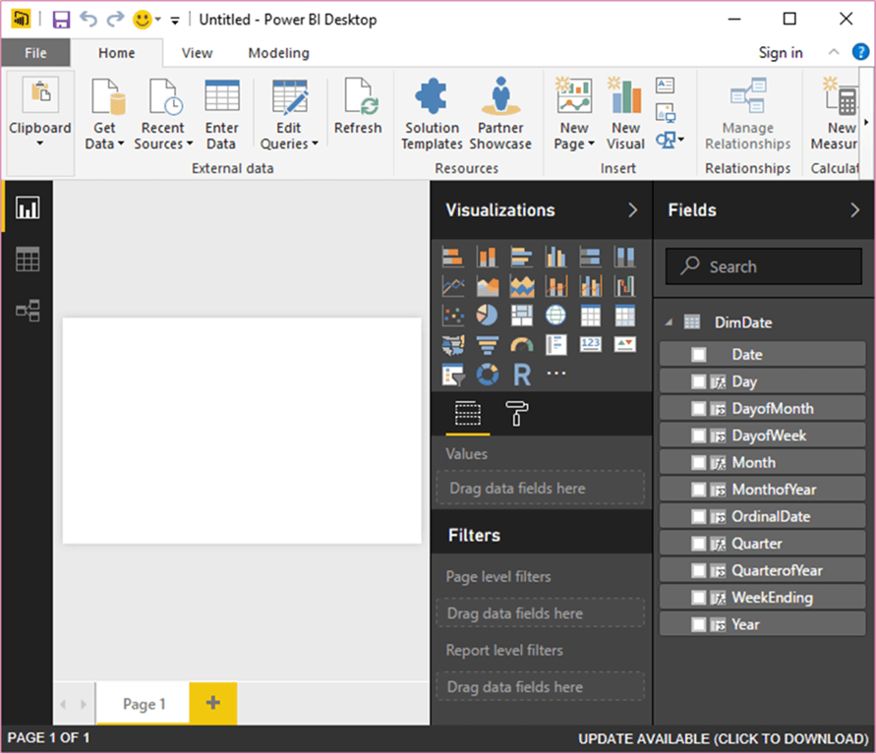876x754 pixels.
Task: Click Enter Data in ribbon
Action: click(x=222, y=114)
